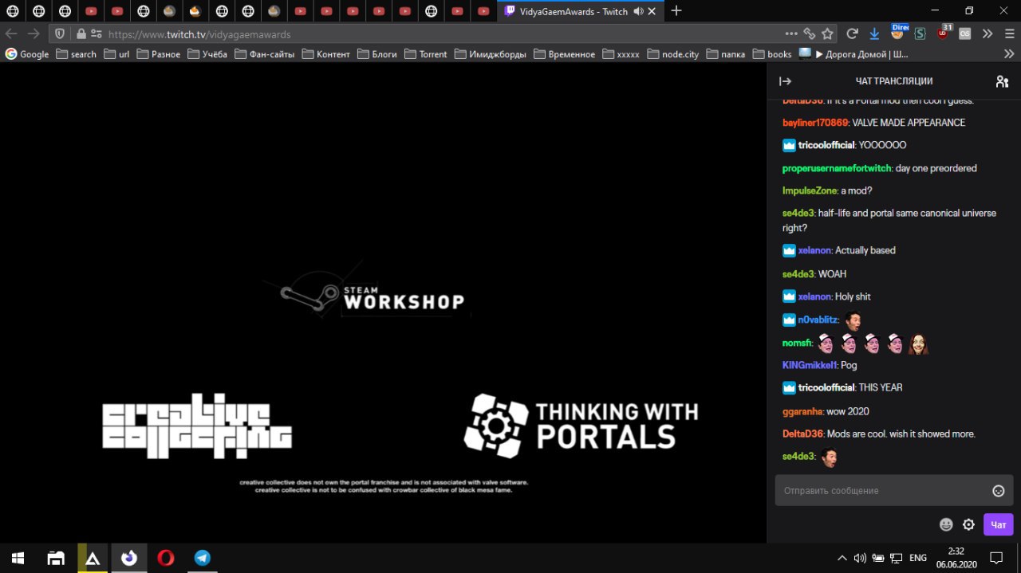Open the Stylus S extension icon
Viewport: 1021px width, 573px height.
point(920,34)
